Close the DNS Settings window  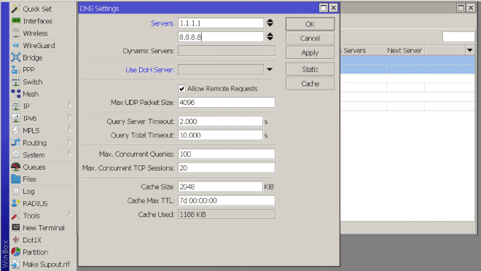point(334,8)
